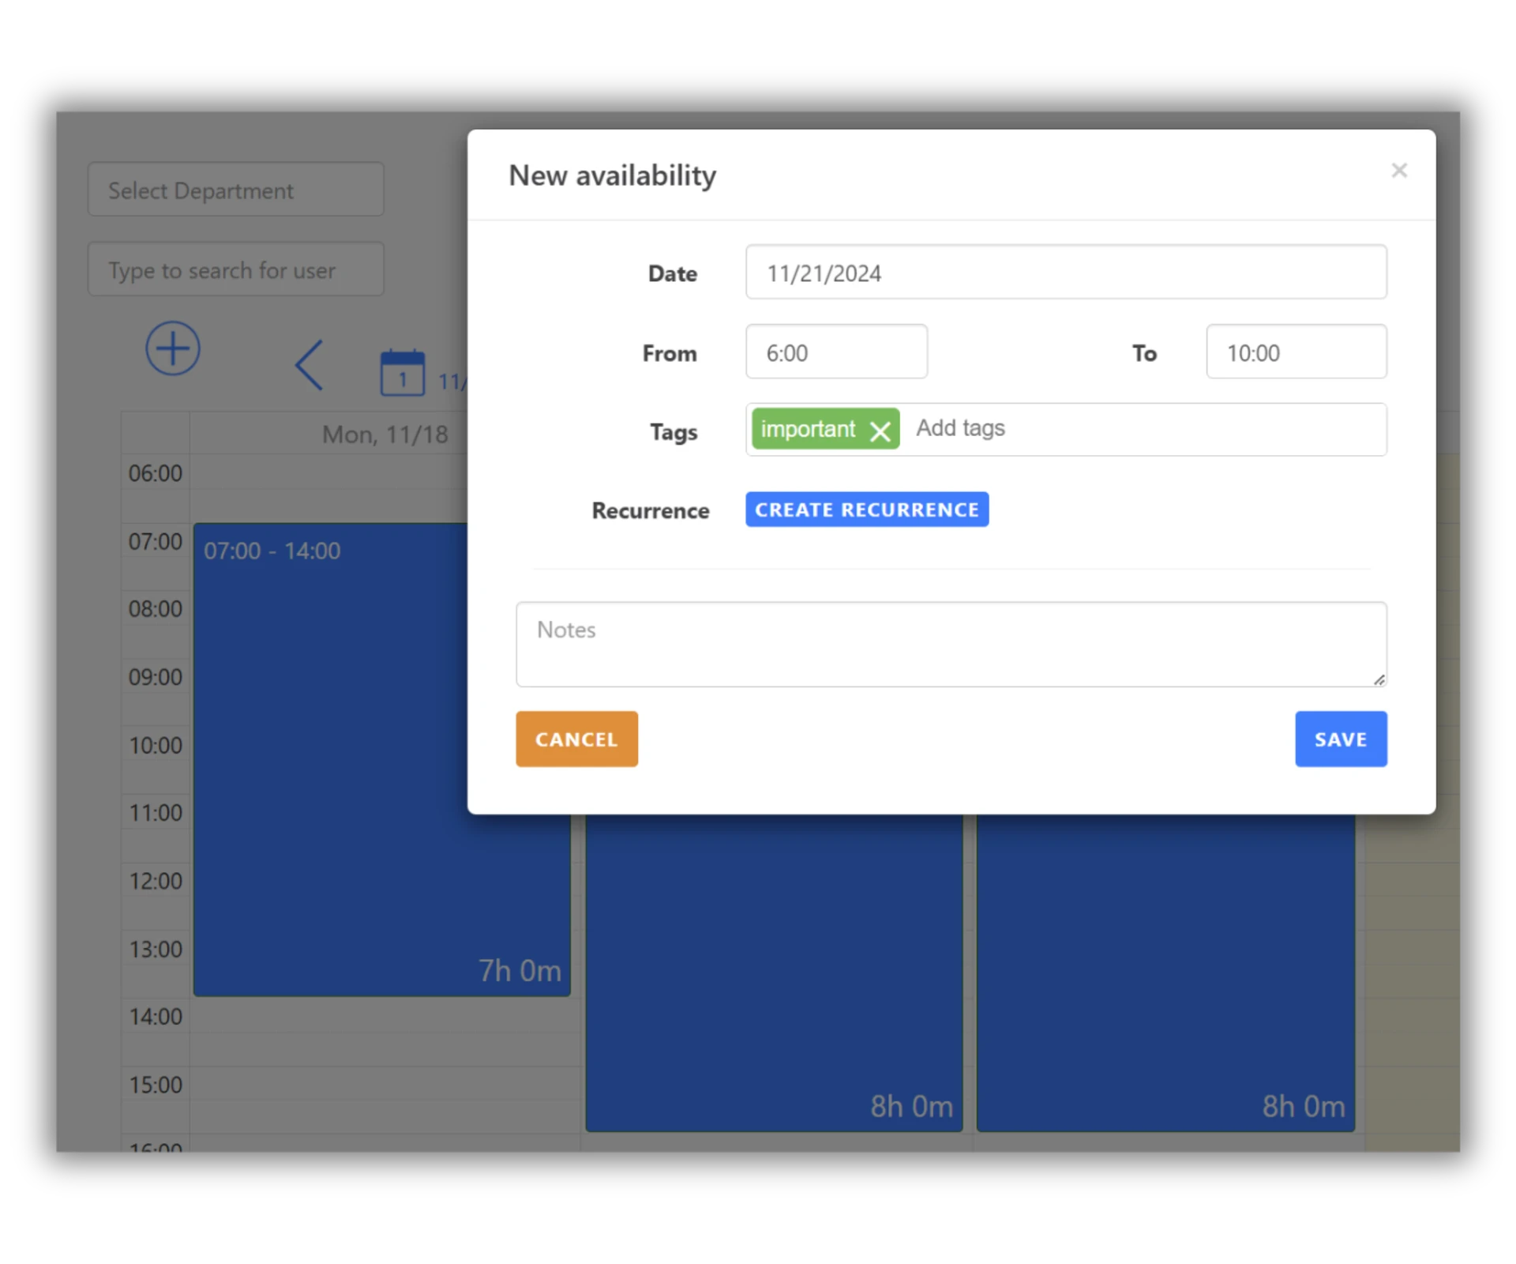The width and height of the screenshot is (1516, 1264).
Task: Close the New availability dialog
Action: point(1398,171)
